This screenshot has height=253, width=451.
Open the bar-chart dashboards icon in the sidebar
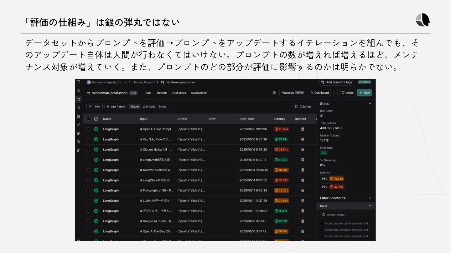(78, 108)
